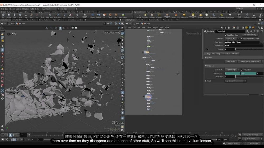264x148 pixels.
Task: Click the Save to Disk button
Action: click(231, 61)
